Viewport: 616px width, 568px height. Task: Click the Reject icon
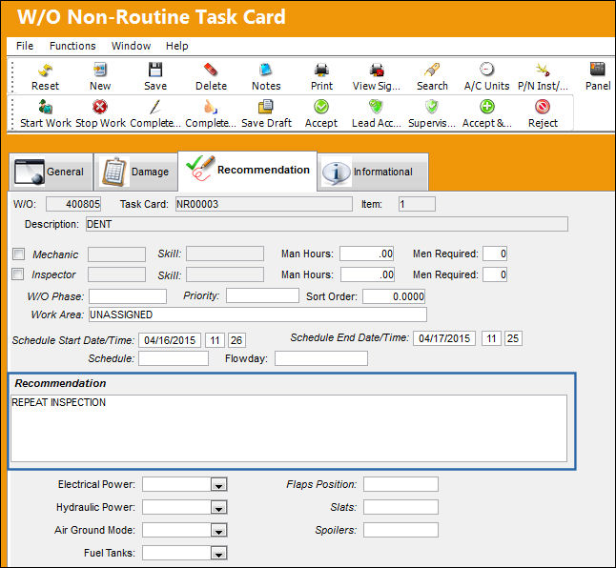click(x=543, y=107)
